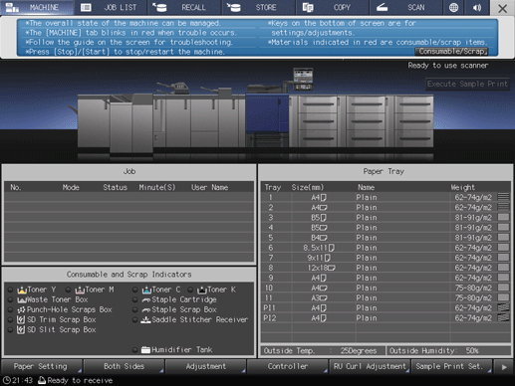Select the PI2 tray row
The width and height of the screenshot is (515, 386).
click(386, 317)
